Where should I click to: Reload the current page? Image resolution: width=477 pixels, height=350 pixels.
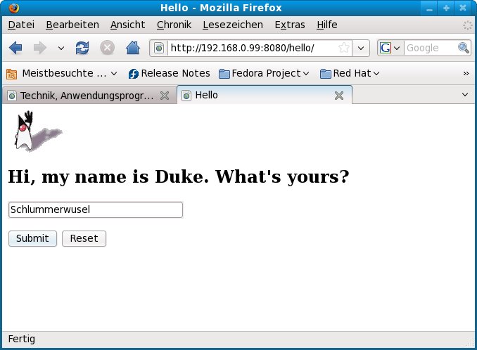[x=82, y=48]
